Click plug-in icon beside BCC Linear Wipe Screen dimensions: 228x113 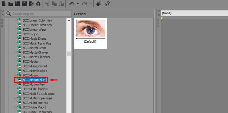point(19,30)
